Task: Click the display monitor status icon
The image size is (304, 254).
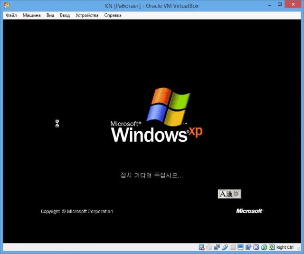Action: point(240,247)
